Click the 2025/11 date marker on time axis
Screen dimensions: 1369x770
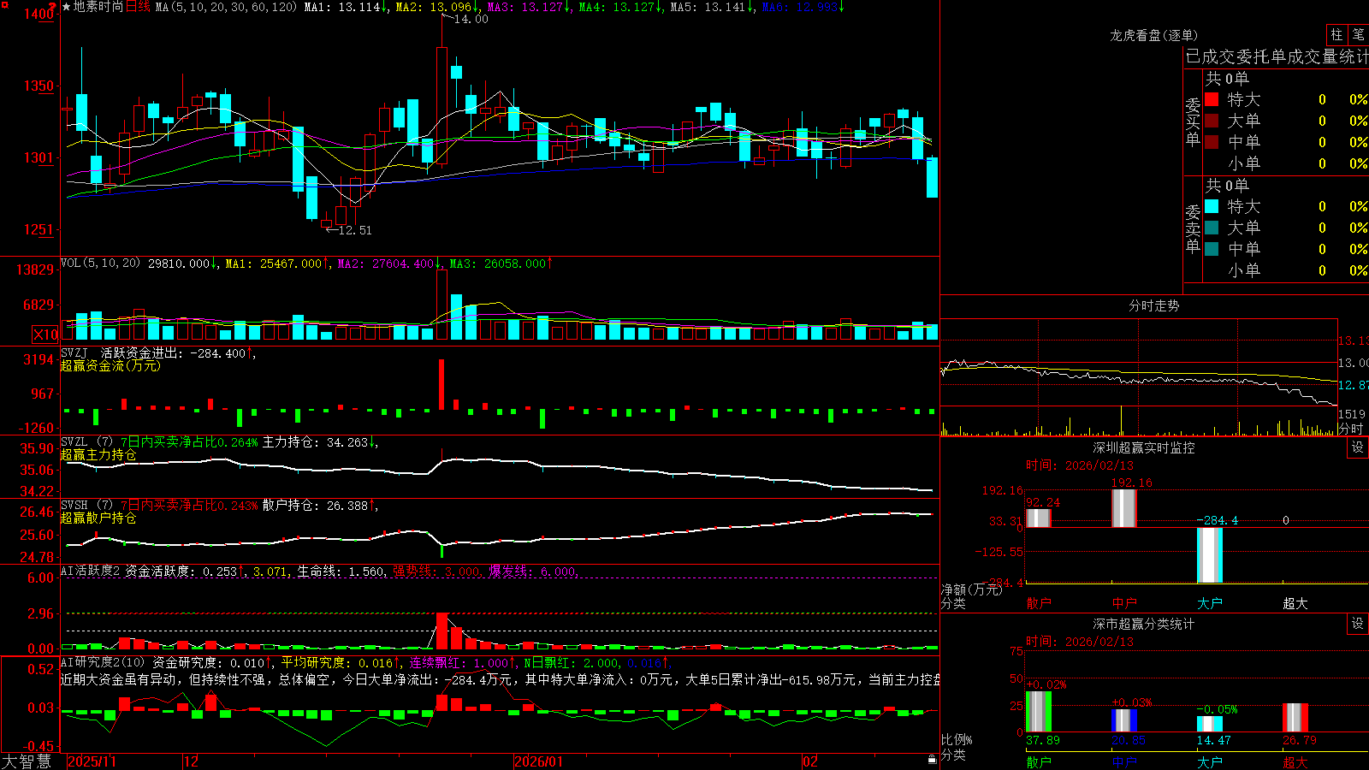click(x=92, y=761)
